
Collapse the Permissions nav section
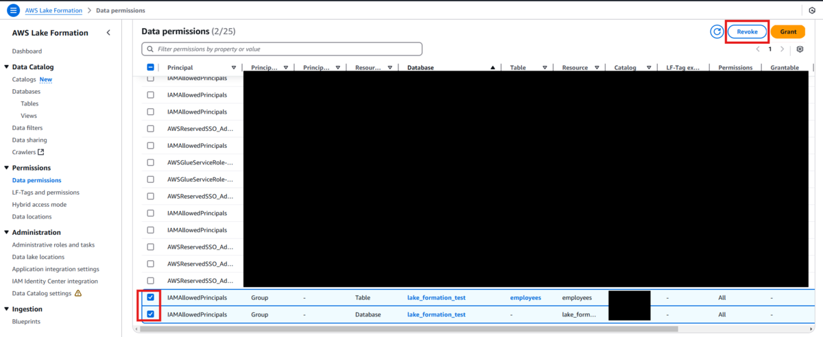click(7, 168)
